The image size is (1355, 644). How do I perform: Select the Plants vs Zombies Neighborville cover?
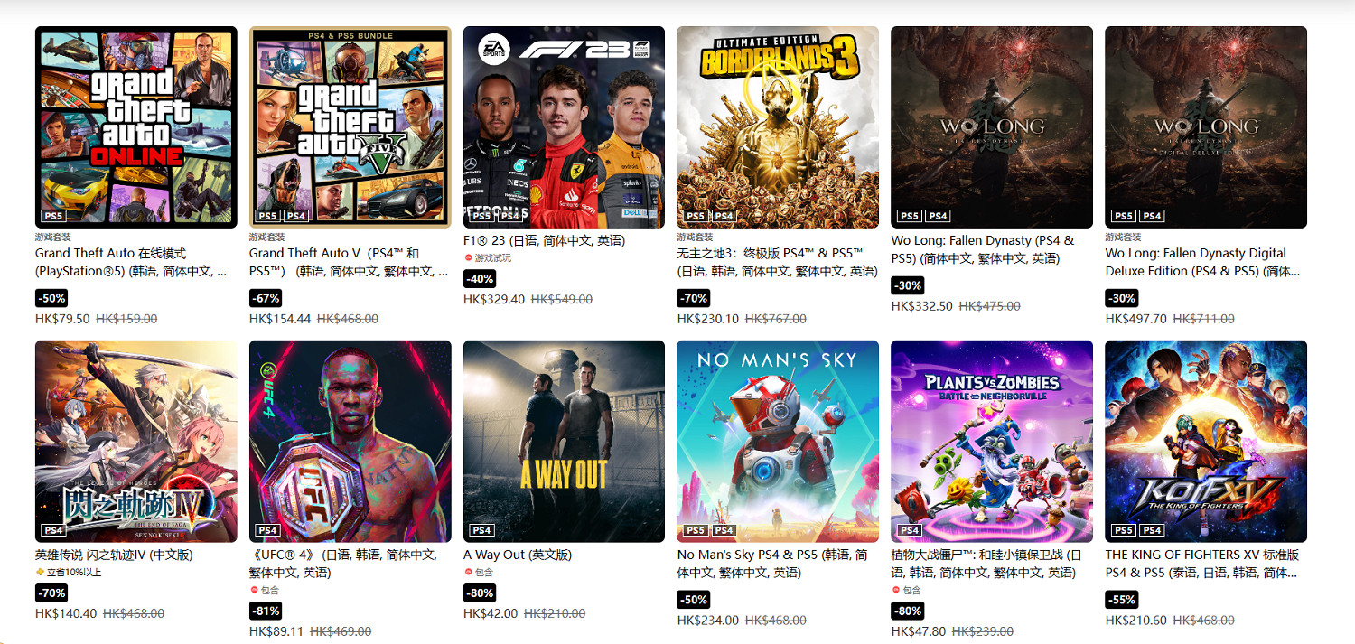click(x=993, y=442)
